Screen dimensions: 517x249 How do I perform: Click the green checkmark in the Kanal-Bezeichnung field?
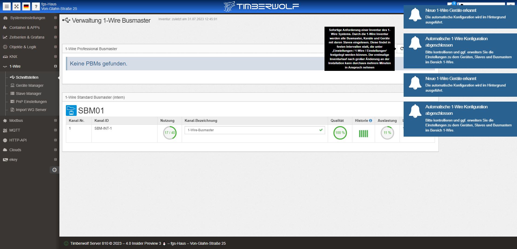[x=321, y=130]
